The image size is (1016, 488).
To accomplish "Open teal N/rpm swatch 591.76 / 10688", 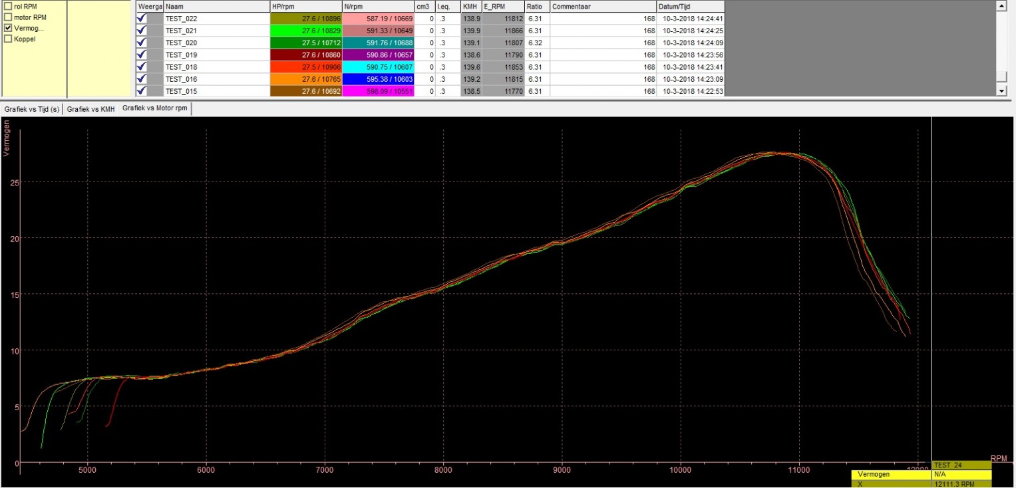I will pyautogui.click(x=378, y=43).
